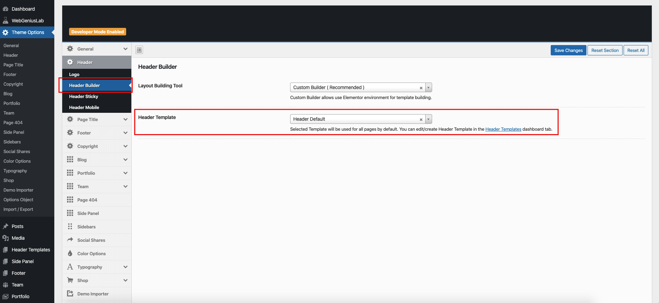Expand the Blog section chevron
This screenshot has height=303, width=659.
tap(125, 160)
